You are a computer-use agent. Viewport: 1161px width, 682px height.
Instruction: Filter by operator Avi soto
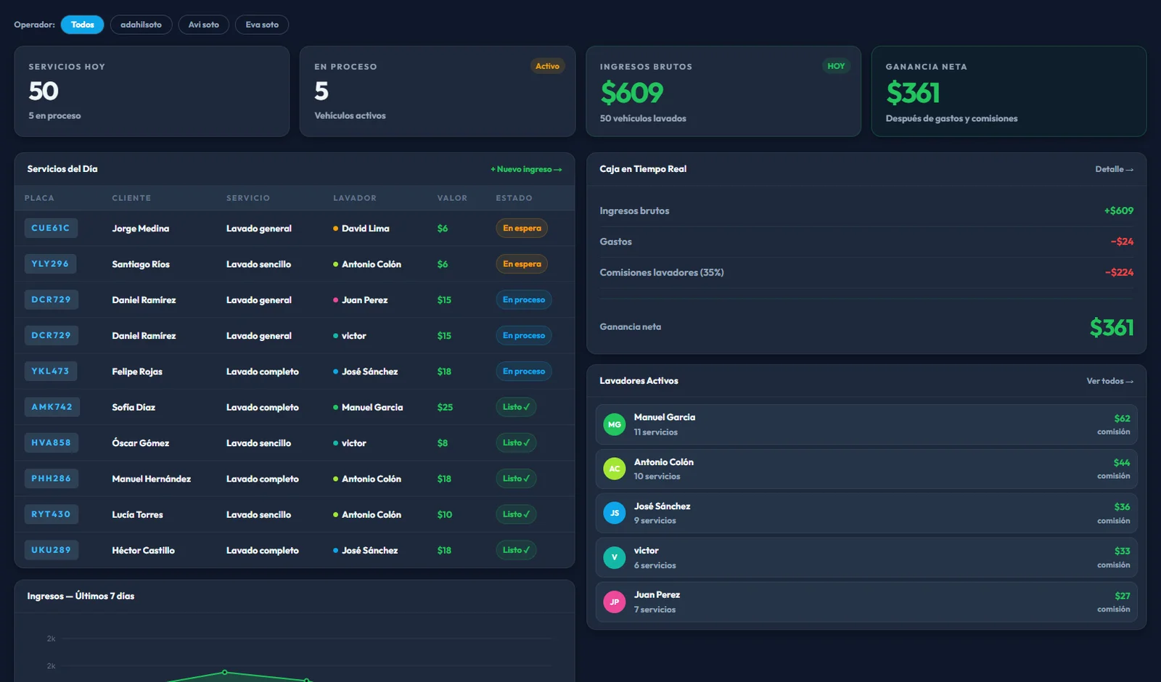tap(204, 25)
